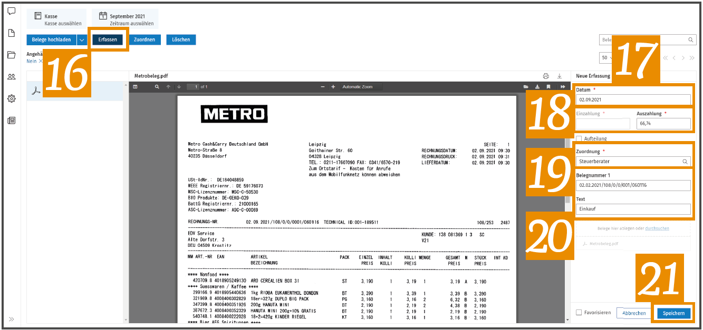Click the Erfassen button

pyautogui.click(x=108, y=39)
